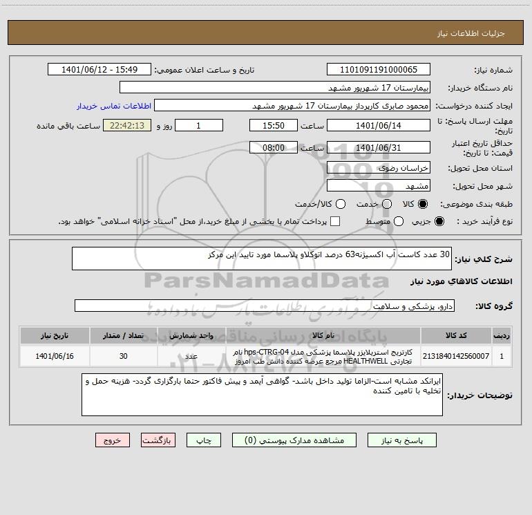This screenshot has height=515, width=532.
Task: Click the شرح کلی نیاز label
Action: (x=484, y=259)
